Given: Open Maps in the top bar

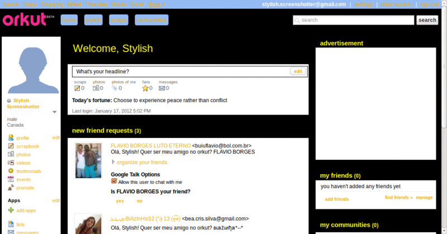Looking at the screenshot, I should (30, 4).
